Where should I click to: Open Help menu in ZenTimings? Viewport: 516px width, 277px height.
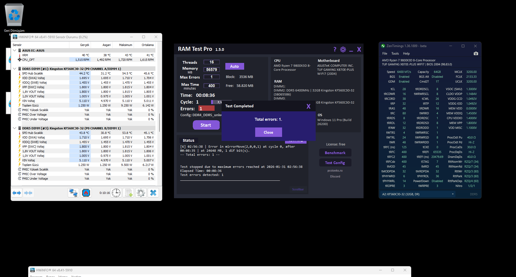point(406,54)
